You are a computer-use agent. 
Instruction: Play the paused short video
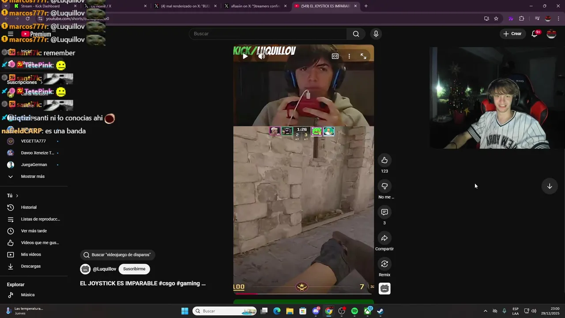[245, 56]
